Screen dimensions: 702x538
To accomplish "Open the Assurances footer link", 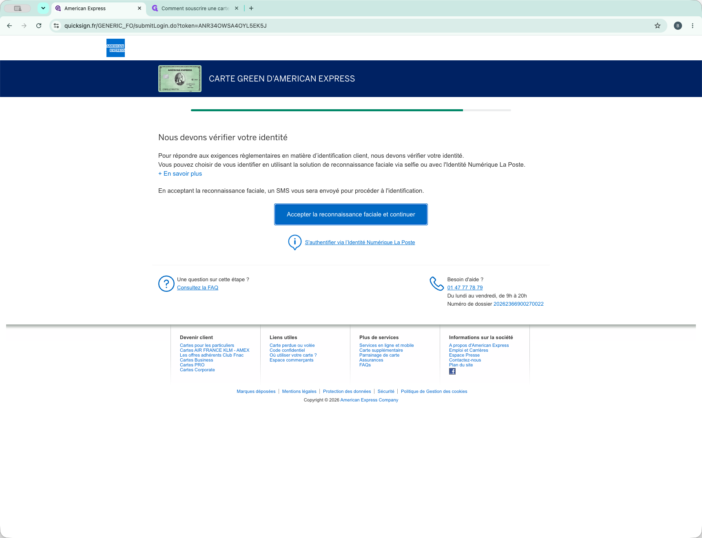I will tap(371, 360).
